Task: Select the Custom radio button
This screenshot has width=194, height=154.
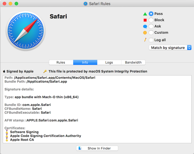Action: [151, 32]
